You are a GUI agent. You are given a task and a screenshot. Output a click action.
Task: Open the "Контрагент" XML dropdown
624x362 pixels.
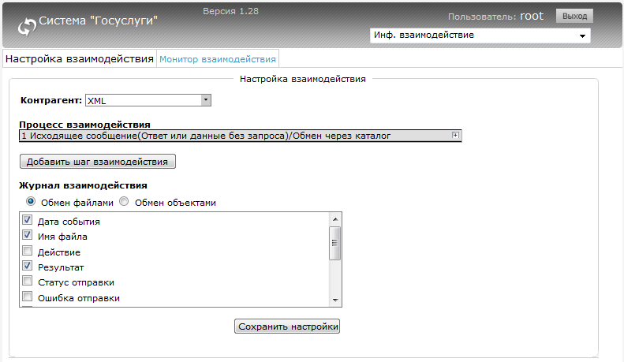tap(148, 100)
